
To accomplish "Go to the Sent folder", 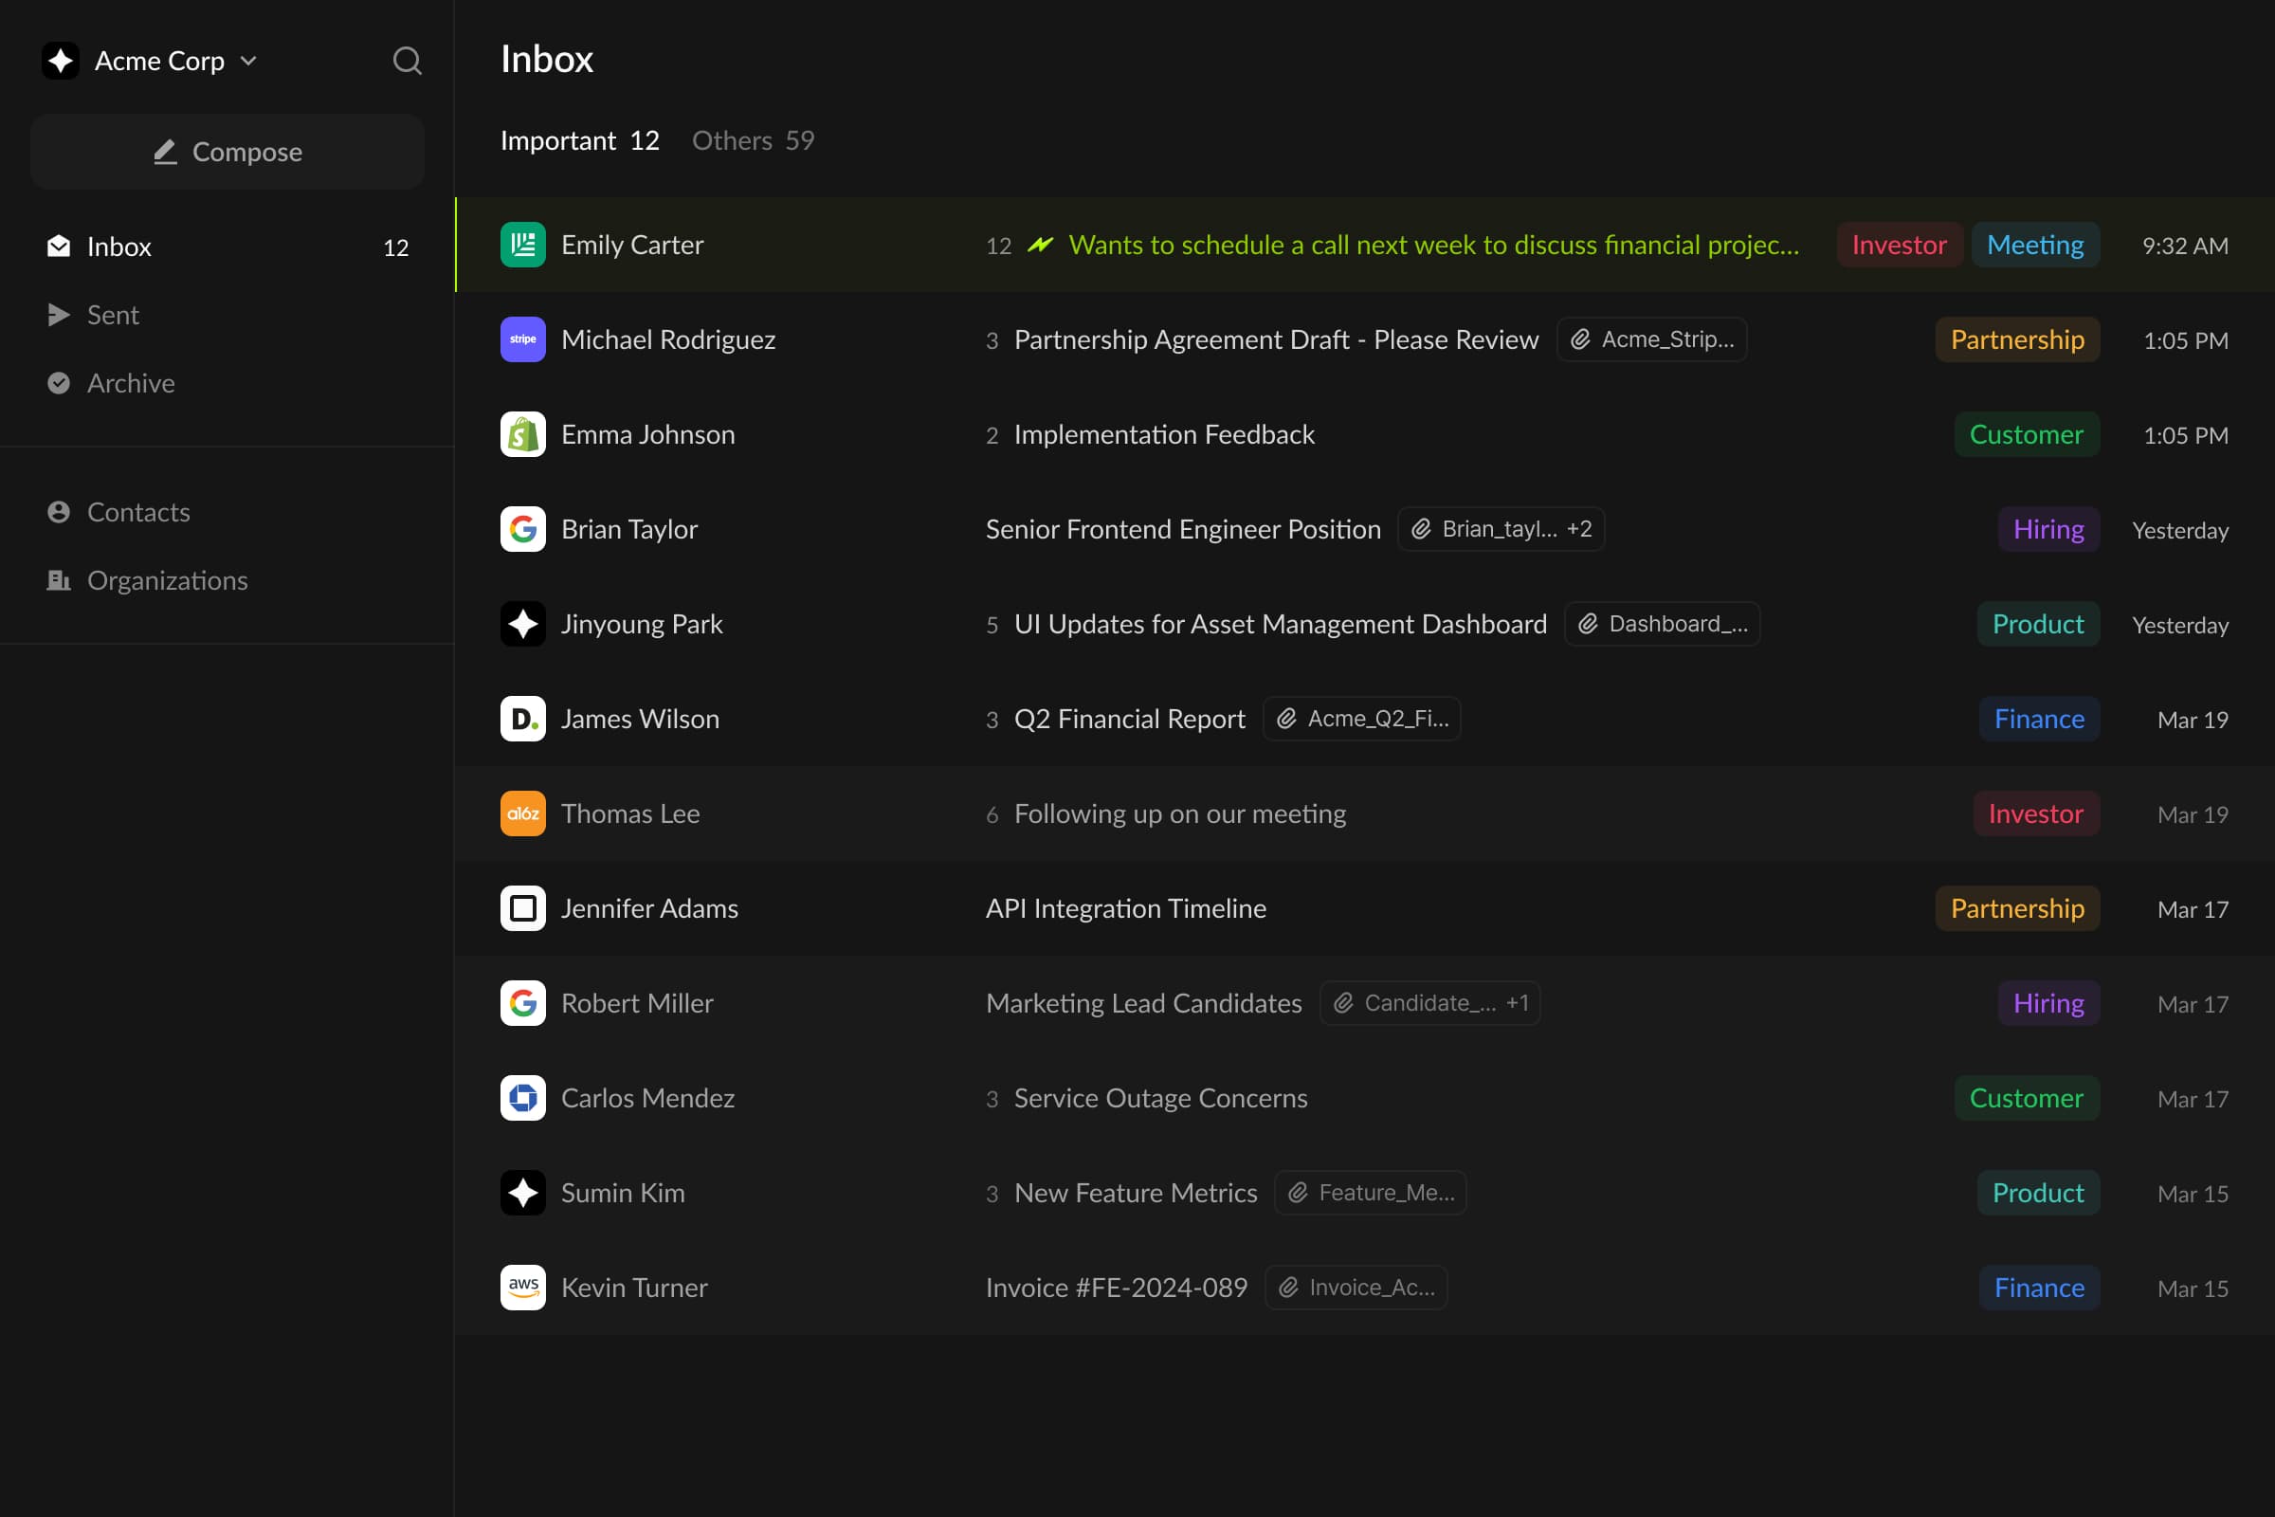I will tap(227, 315).
